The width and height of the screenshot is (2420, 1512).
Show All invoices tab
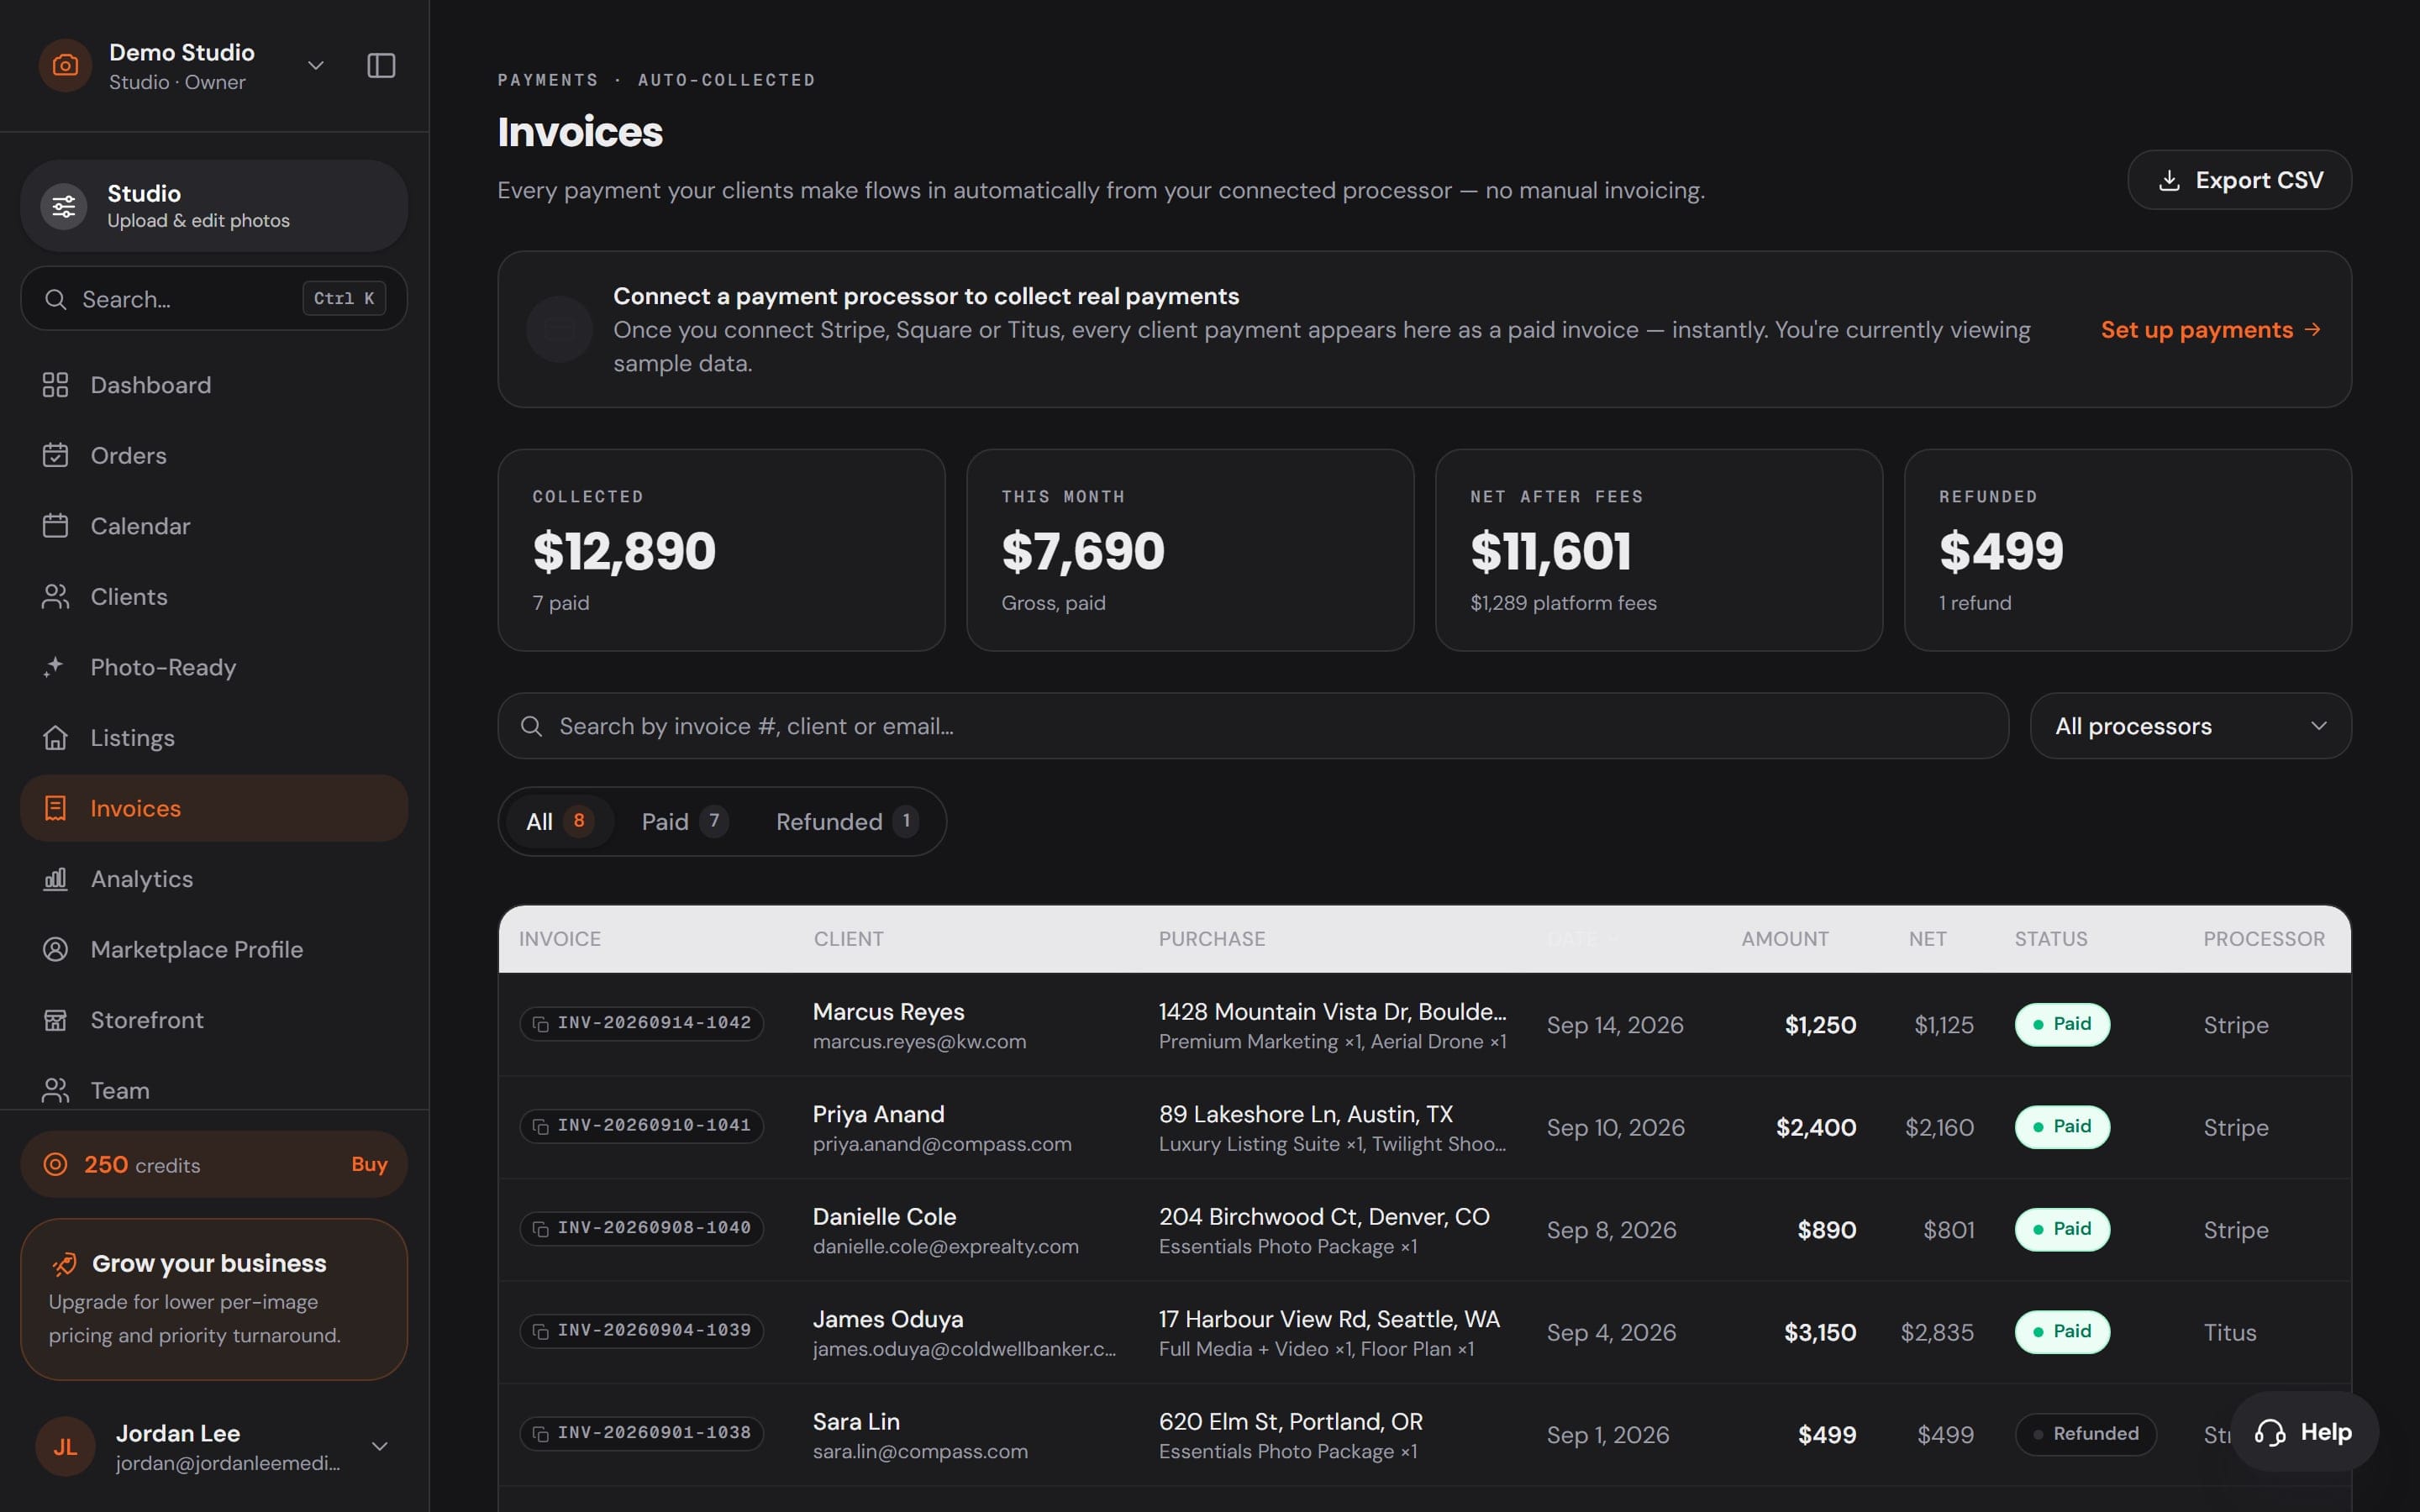click(x=559, y=821)
